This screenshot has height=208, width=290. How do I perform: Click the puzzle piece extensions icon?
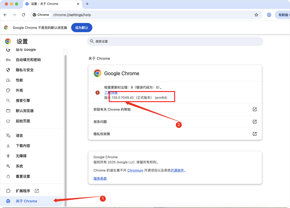tap(8, 191)
